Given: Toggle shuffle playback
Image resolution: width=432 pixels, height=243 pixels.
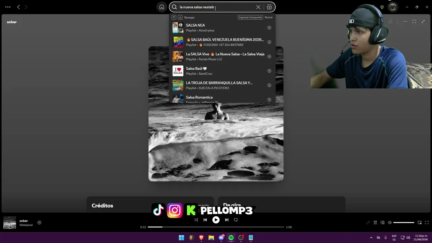Looking at the screenshot, I should [196, 220].
